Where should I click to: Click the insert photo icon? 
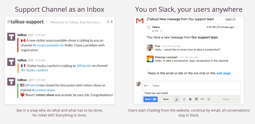coord(196,99)
